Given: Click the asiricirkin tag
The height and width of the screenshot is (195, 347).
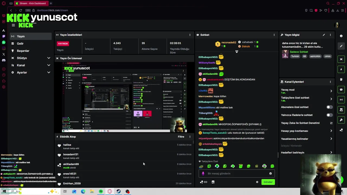Looking at the screenshot, I should pos(315,56).
